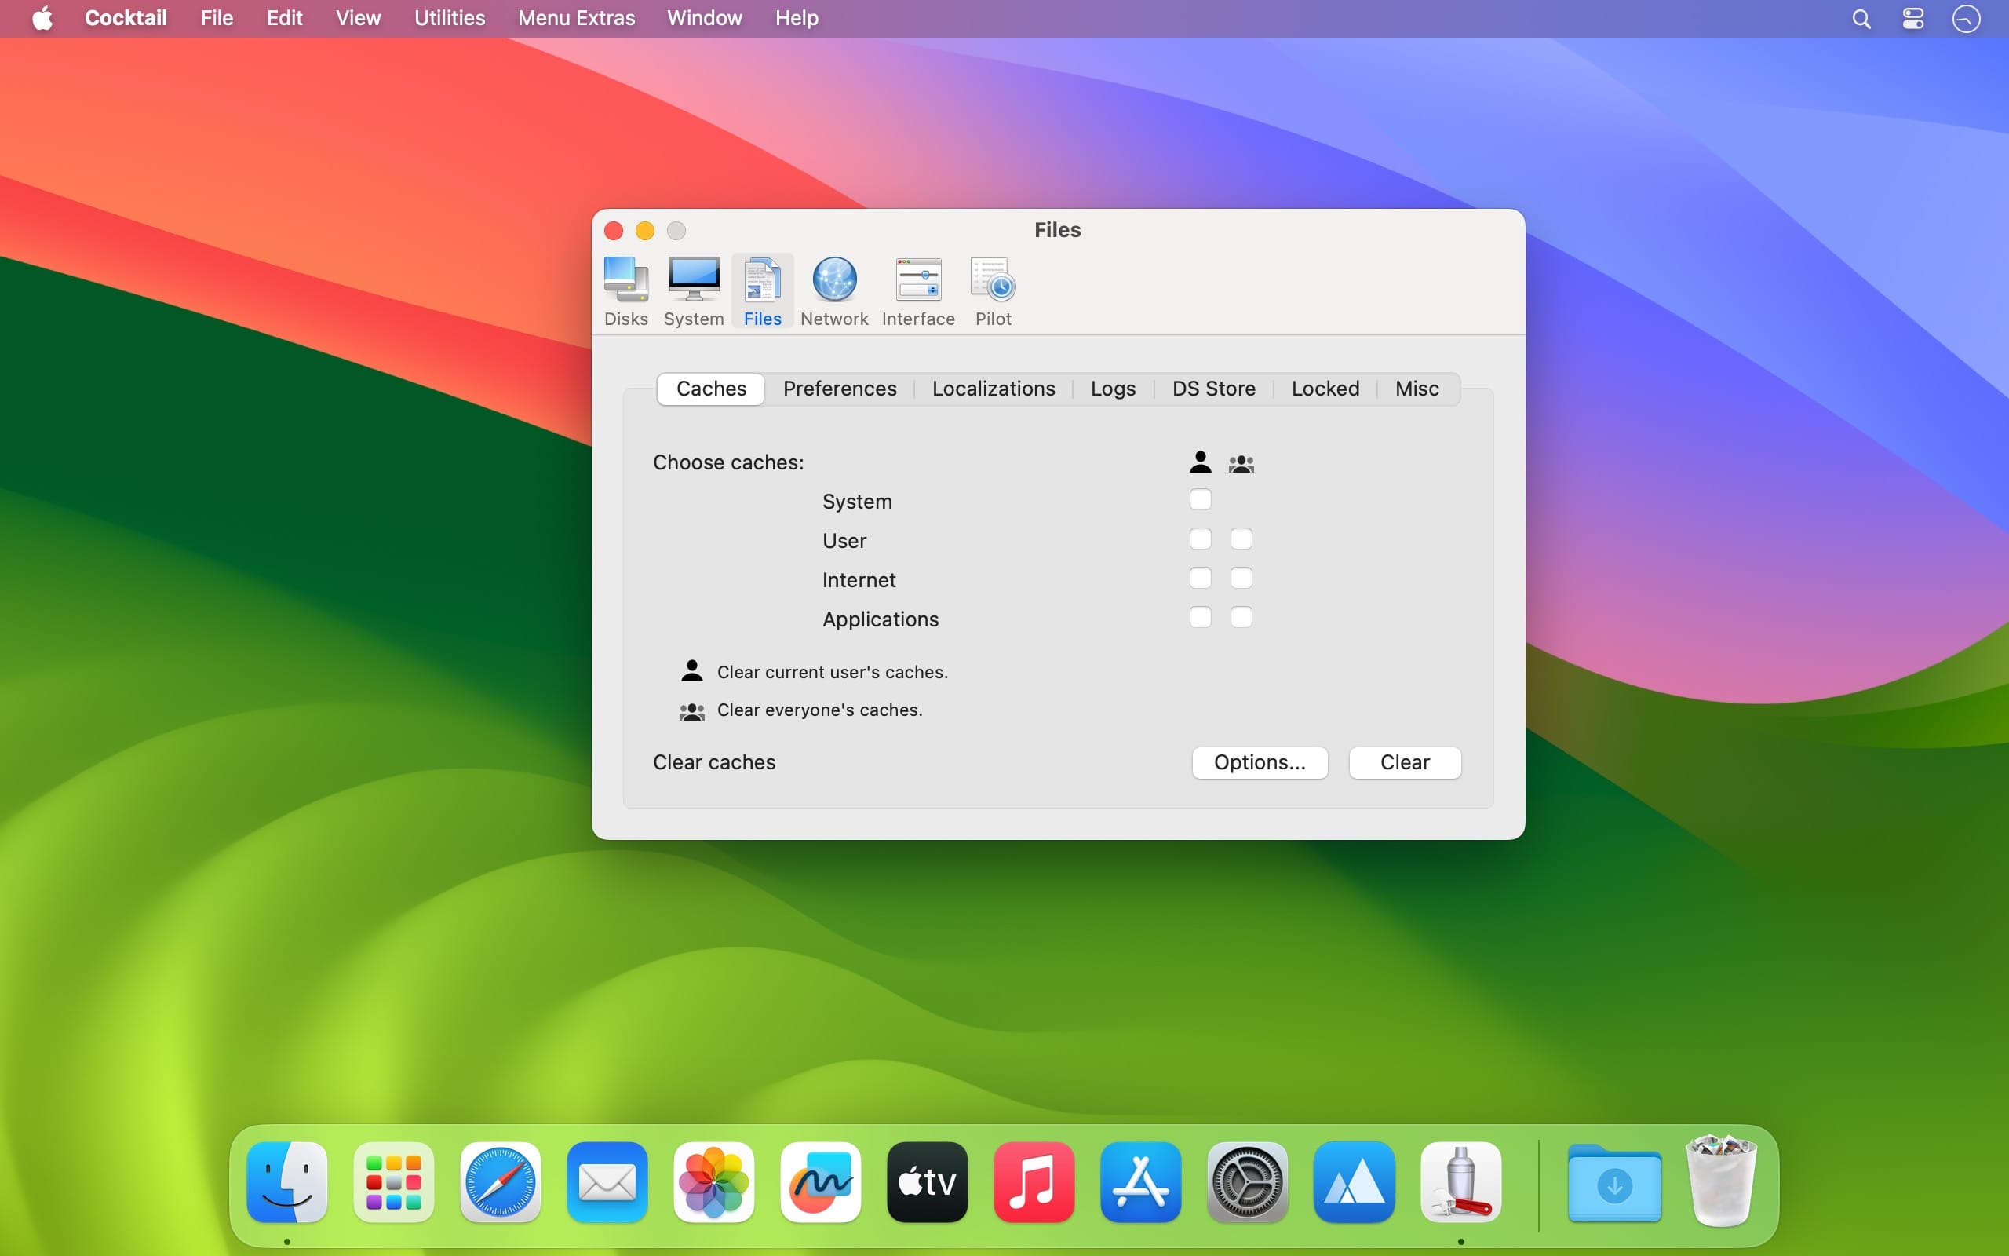Minimize the Files window
This screenshot has height=1256, width=2009.
click(x=645, y=230)
